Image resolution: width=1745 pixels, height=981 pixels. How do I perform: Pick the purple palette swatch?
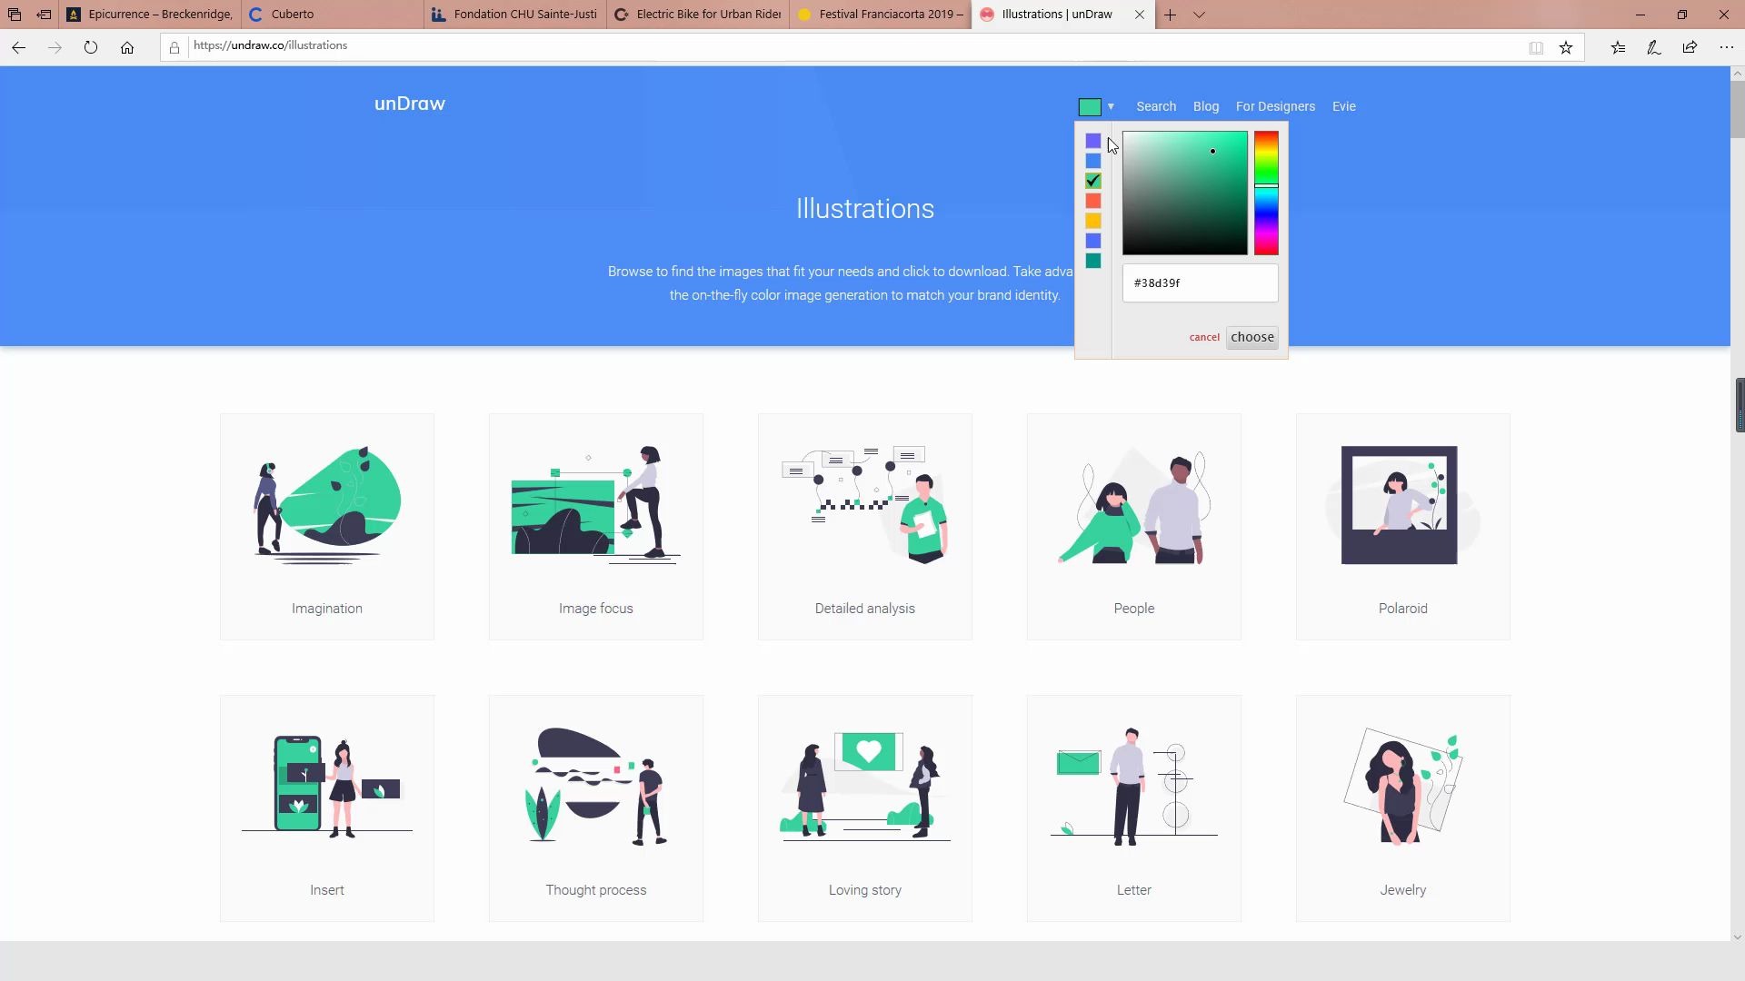[x=1093, y=141]
